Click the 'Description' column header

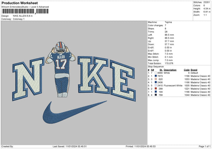point(170,70)
